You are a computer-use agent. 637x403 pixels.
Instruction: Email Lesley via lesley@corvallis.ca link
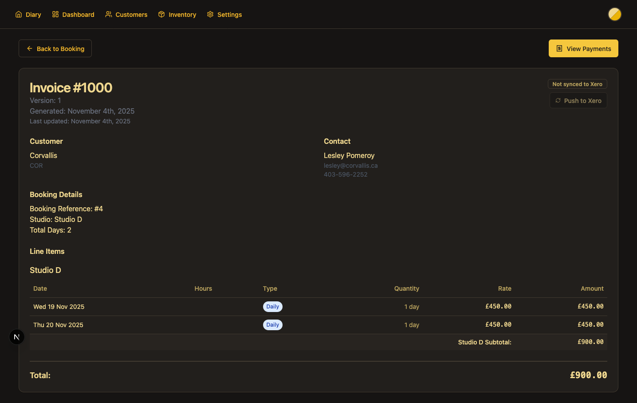pos(350,165)
